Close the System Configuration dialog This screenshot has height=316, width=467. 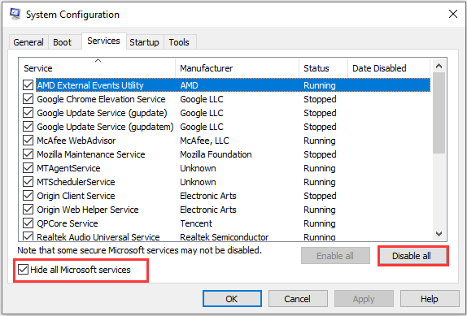(x=453, y=14)
